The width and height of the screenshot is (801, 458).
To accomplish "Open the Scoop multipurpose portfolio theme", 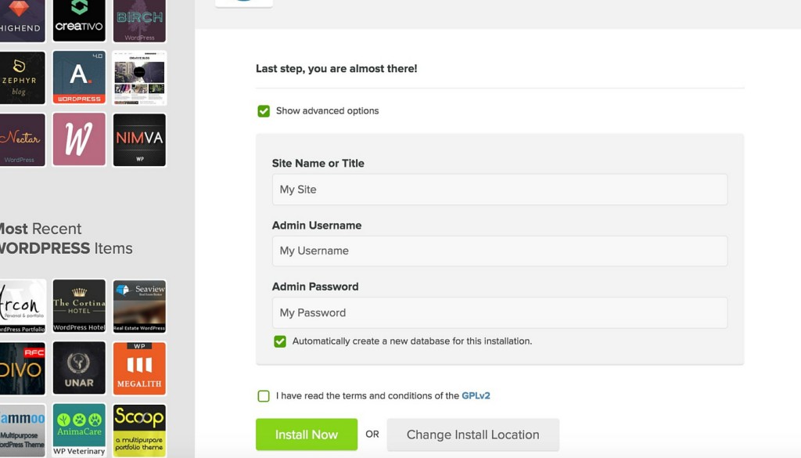I will pos(139,428).
